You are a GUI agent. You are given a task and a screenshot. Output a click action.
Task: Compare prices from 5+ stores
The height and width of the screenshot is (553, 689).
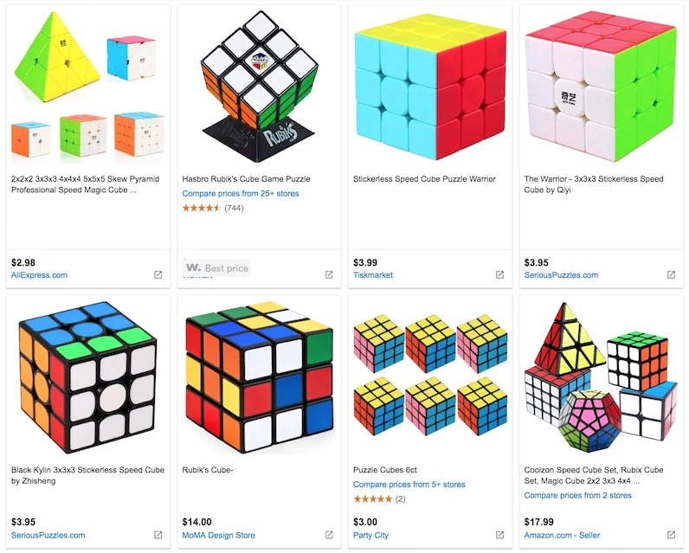[x=409, y=485]
